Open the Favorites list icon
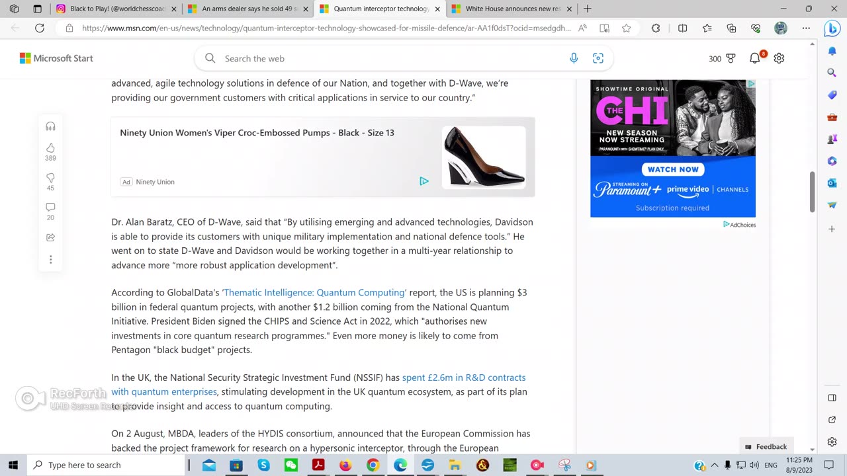 [x=707, y=28]
